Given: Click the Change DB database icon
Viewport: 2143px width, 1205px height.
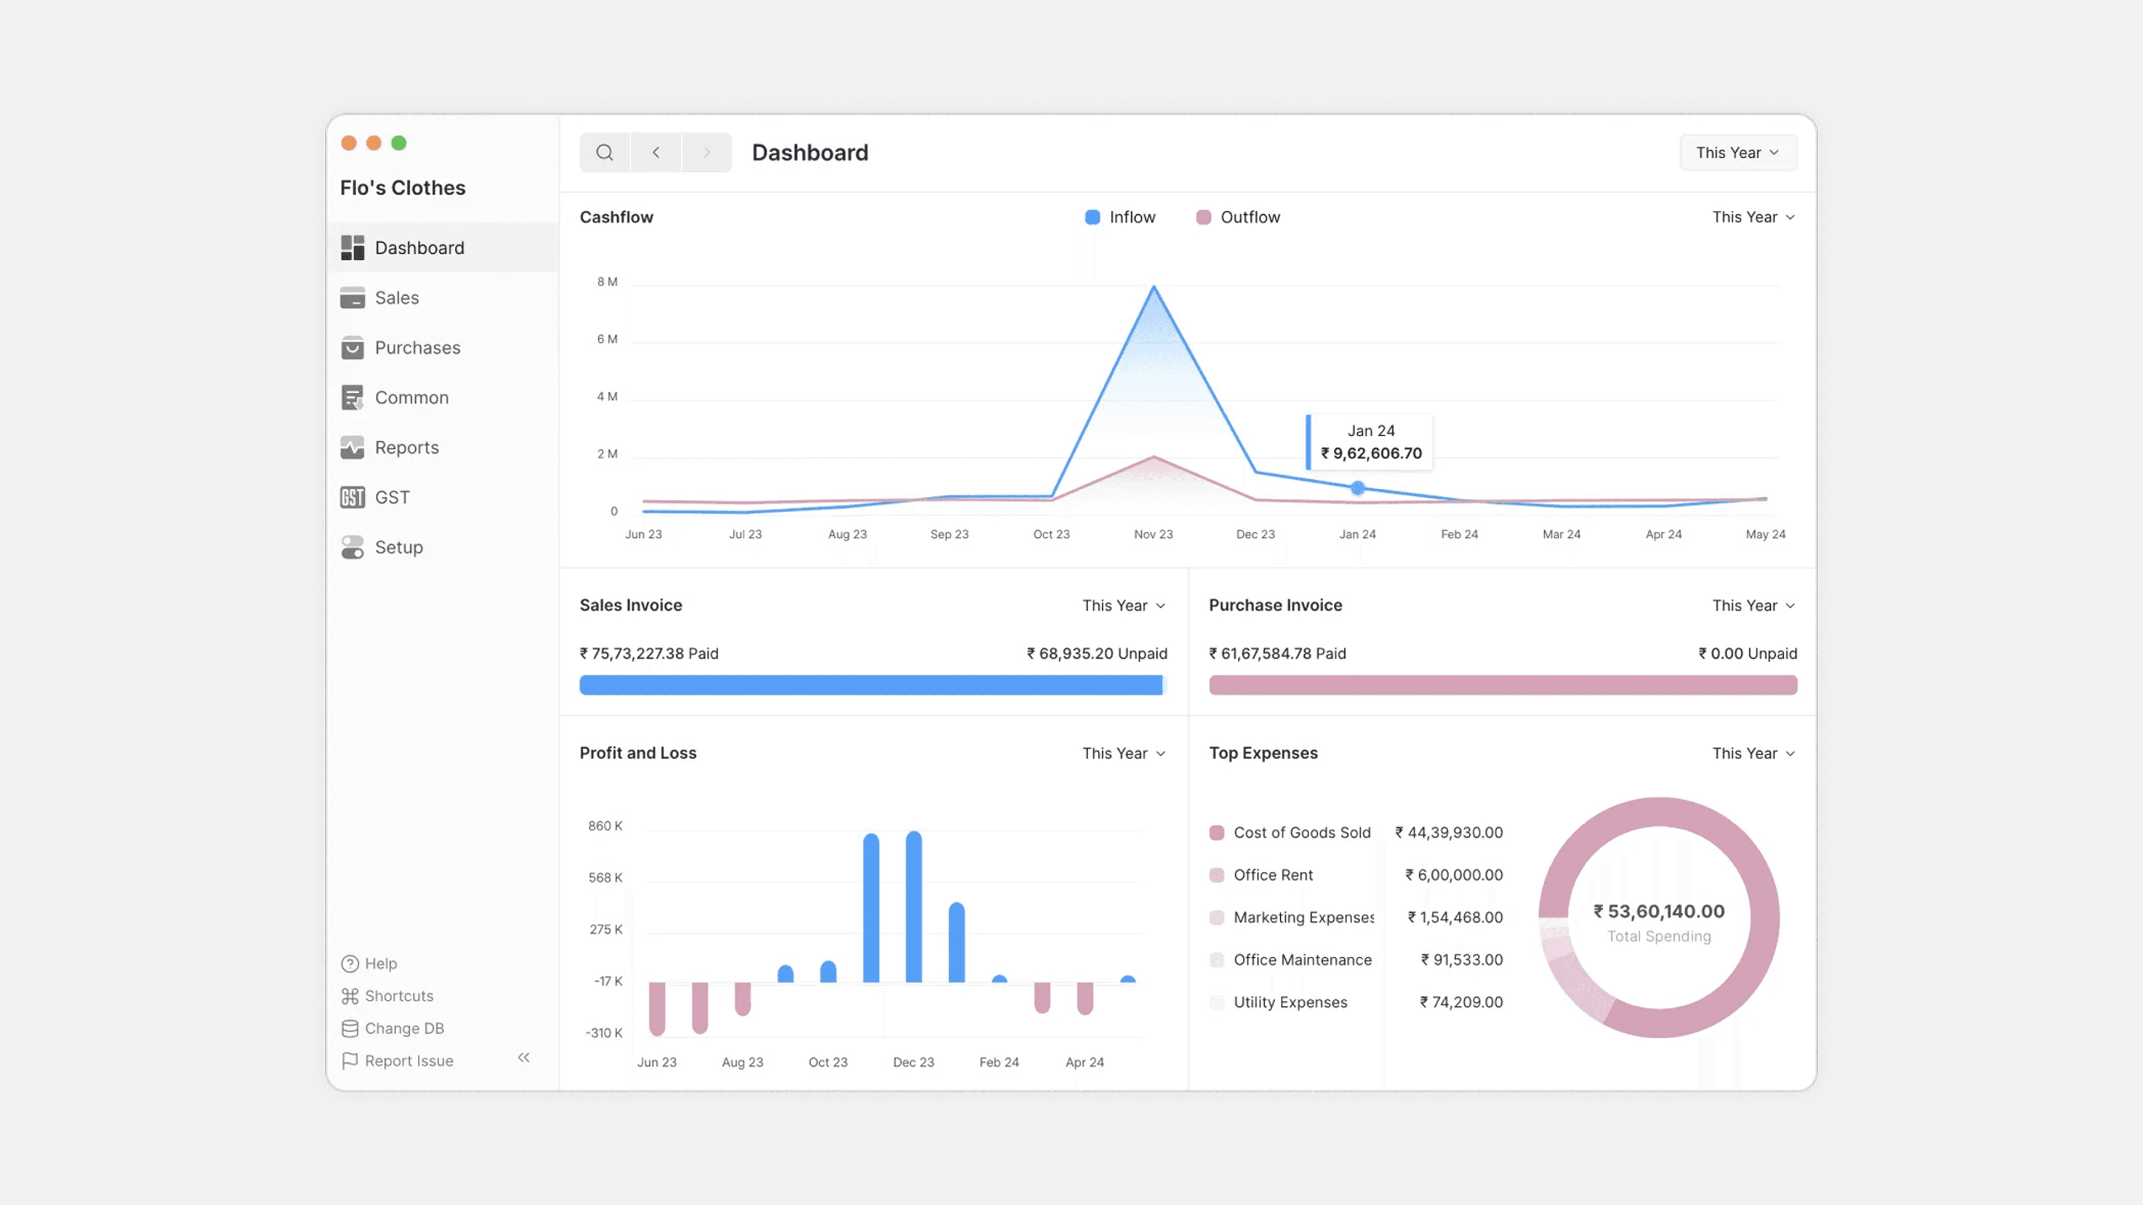Looking at the screenshot, I should pos(350,1029).
